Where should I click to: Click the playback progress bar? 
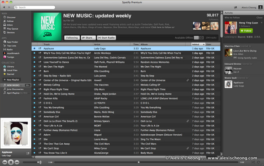point(146,162)
